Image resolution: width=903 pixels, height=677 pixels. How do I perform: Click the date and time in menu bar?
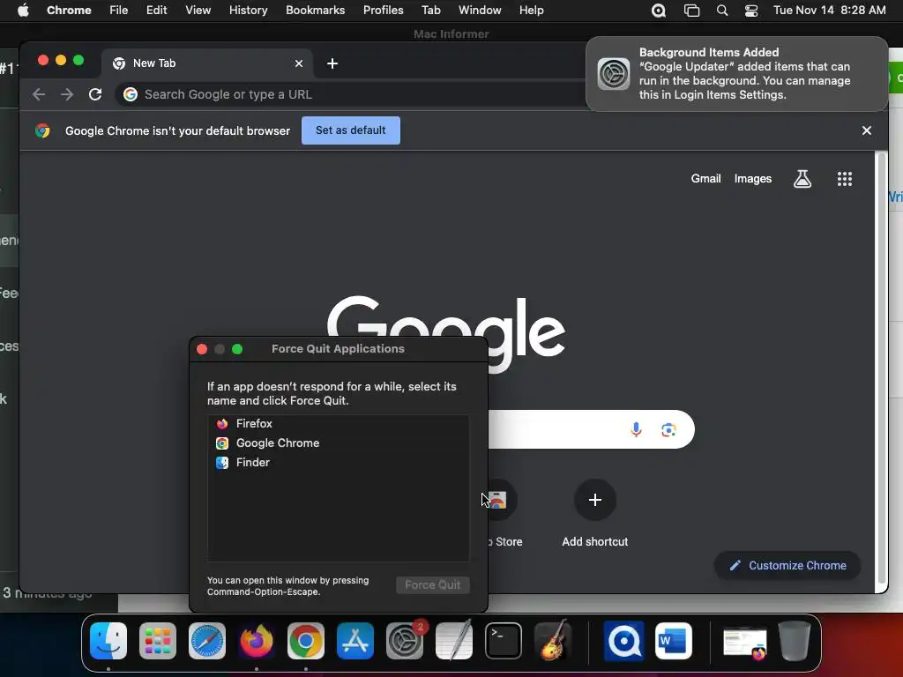[829, 11]
